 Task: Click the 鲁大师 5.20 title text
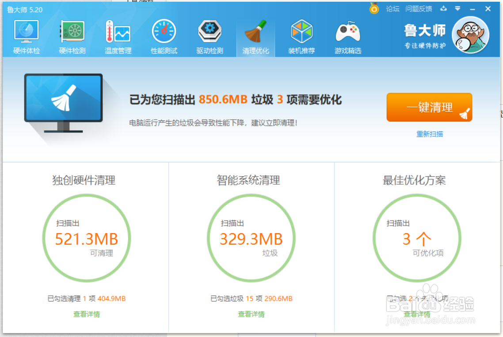pos(25,10)
